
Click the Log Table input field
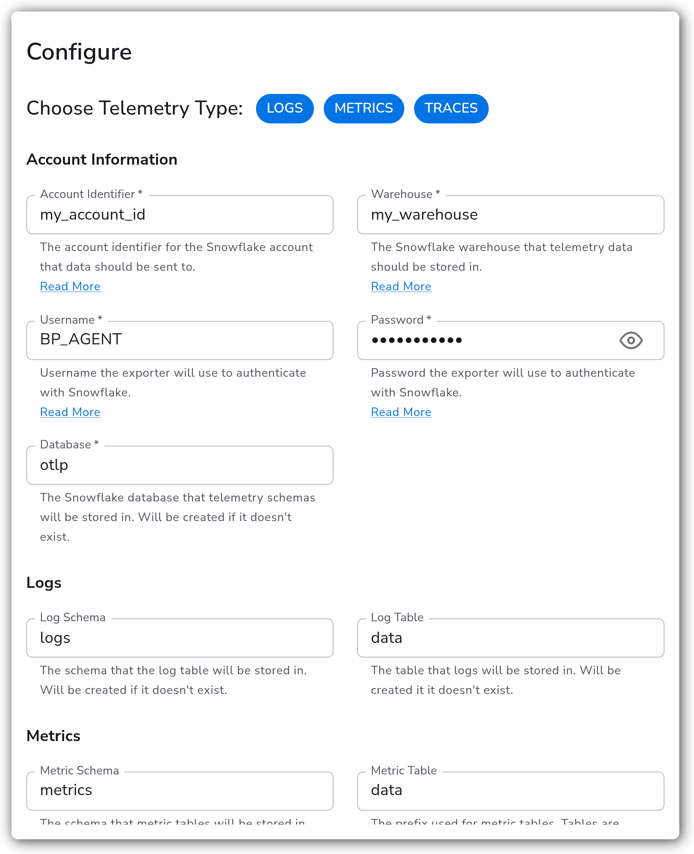click(x=510, y=638)
